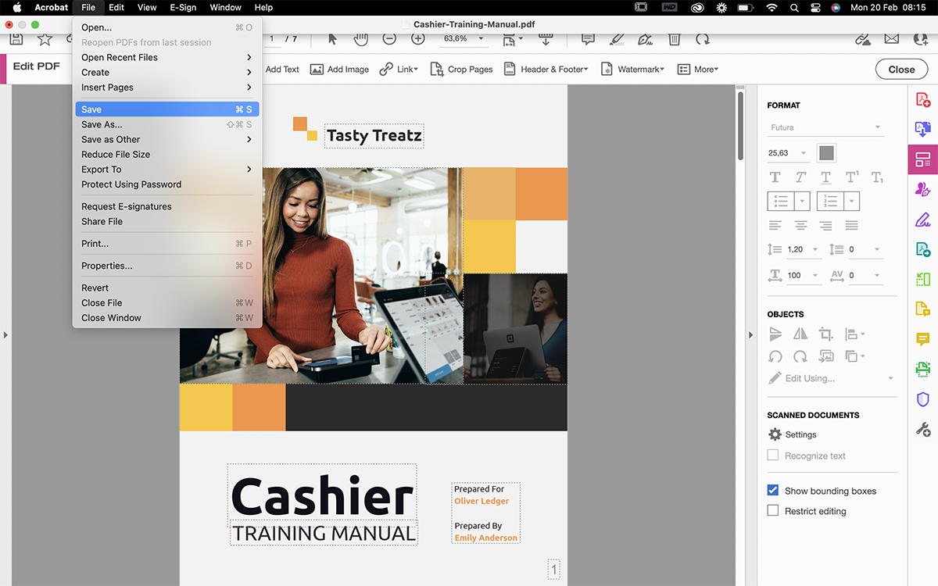The image size is (938, 586).
Task: Click the Close button to exit Edit PDF
Action: tap(901, 69)
